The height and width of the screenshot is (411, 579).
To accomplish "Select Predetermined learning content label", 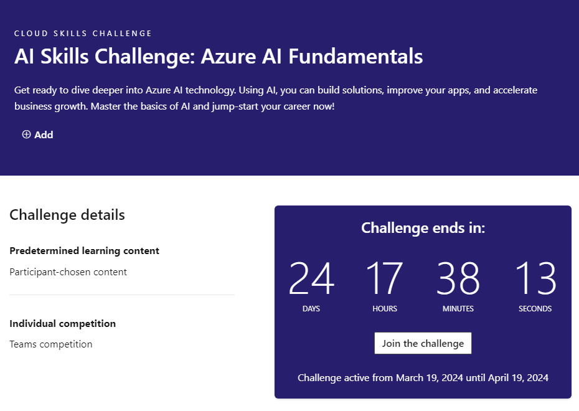I will (84, 251).
